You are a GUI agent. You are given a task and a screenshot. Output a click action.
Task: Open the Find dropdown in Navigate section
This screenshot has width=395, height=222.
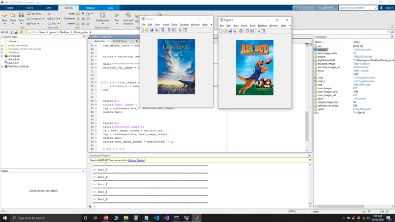pos(59,24)
